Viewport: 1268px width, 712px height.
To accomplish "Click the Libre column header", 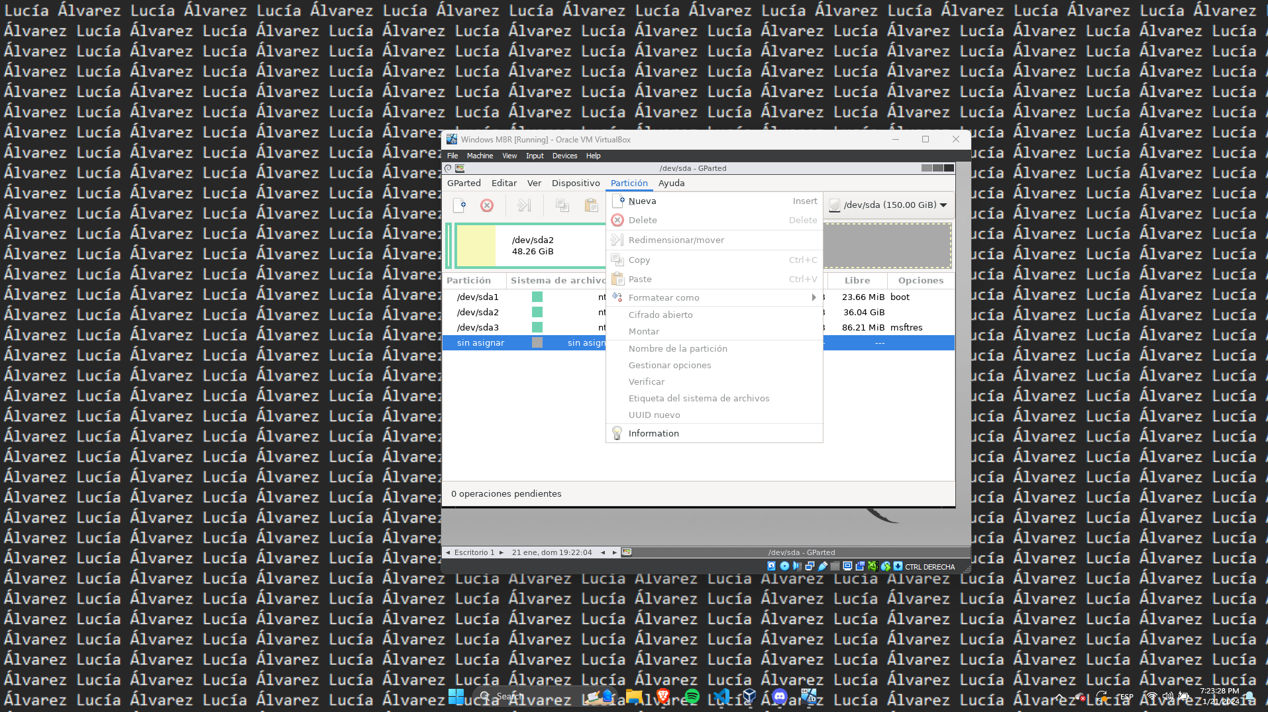I will coord(857,281).
